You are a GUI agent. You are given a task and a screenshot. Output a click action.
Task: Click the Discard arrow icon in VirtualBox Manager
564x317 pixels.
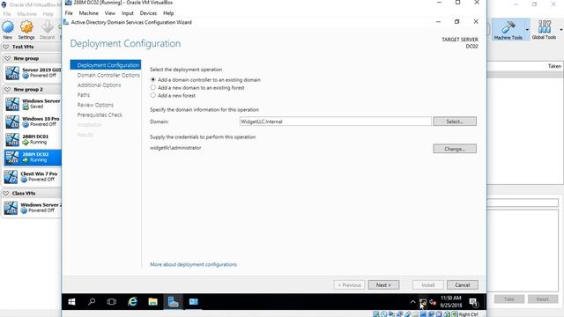(47, 27)
